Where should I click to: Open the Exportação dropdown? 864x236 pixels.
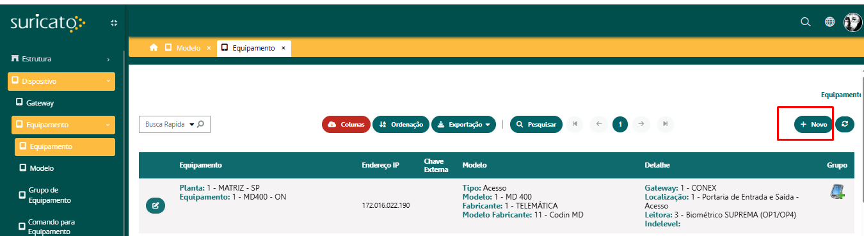[463, 125]
